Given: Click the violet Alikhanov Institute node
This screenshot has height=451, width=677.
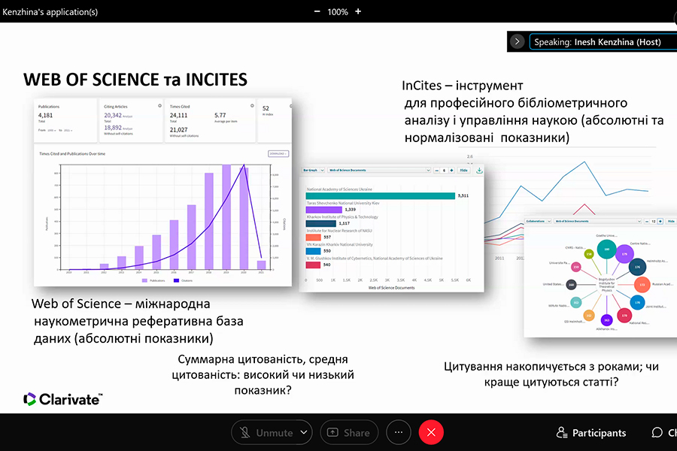Looking at the screenshot, I should click(606, 320).
